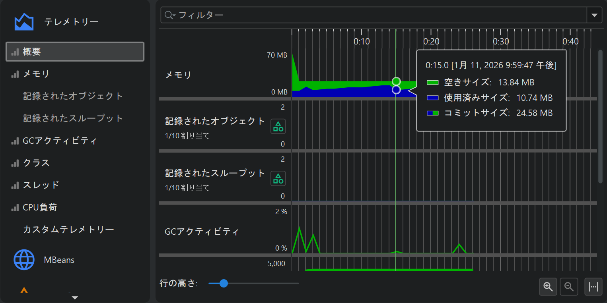Viewport: 607px width, 303px height.
Task: Click the zoom out magnifier button
Action: tap(569, 287)
